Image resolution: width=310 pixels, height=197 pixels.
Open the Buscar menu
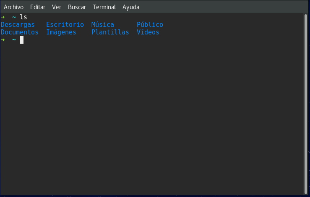click(77, 7)
